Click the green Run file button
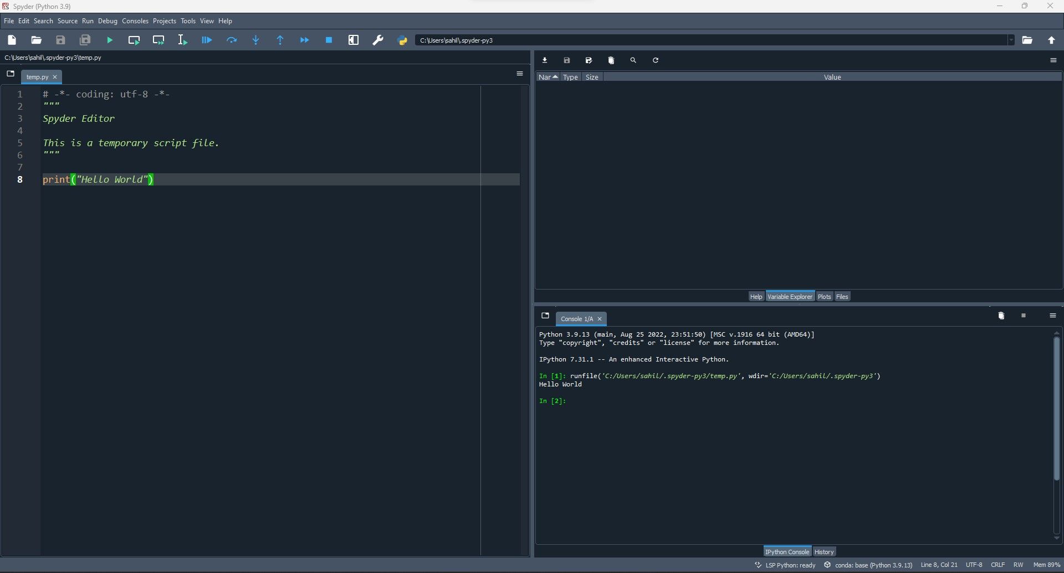 click(x=110, y=40)
